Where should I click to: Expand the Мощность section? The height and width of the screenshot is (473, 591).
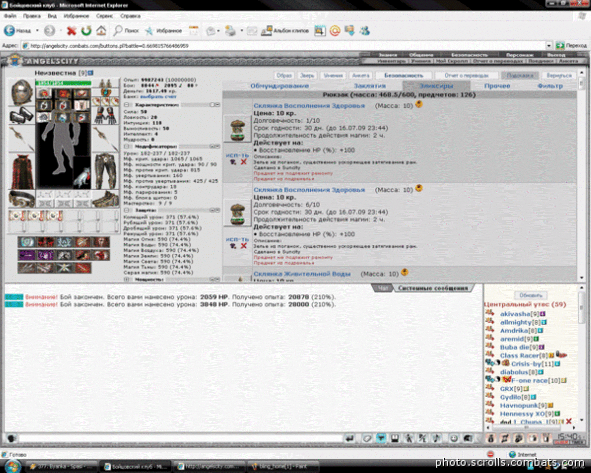pos(126,279)
